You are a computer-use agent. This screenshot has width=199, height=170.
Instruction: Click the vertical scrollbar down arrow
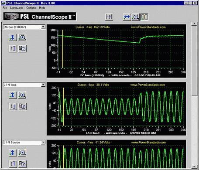[x=194, y=167]
